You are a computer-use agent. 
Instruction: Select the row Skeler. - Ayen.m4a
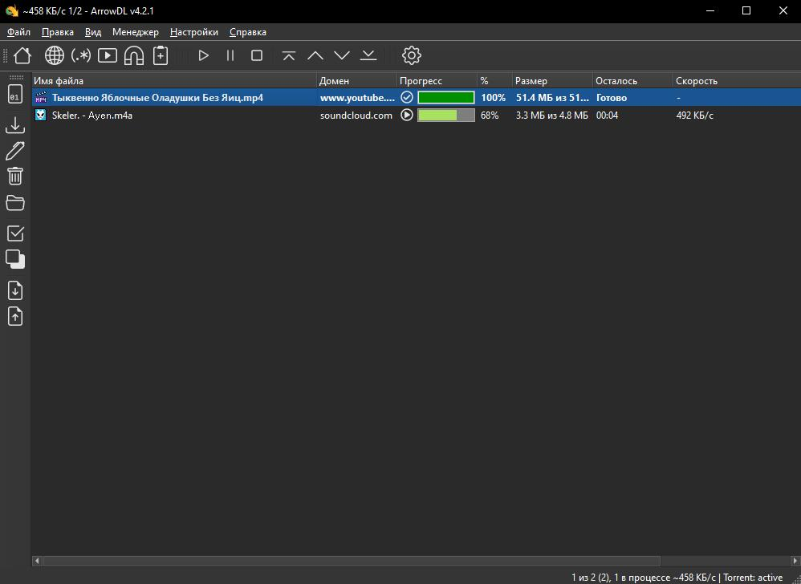(416, 115)
